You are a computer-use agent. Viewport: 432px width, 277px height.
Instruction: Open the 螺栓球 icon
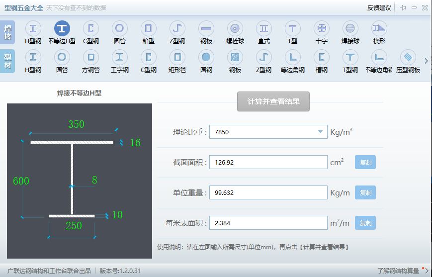(x=235, y=28)
